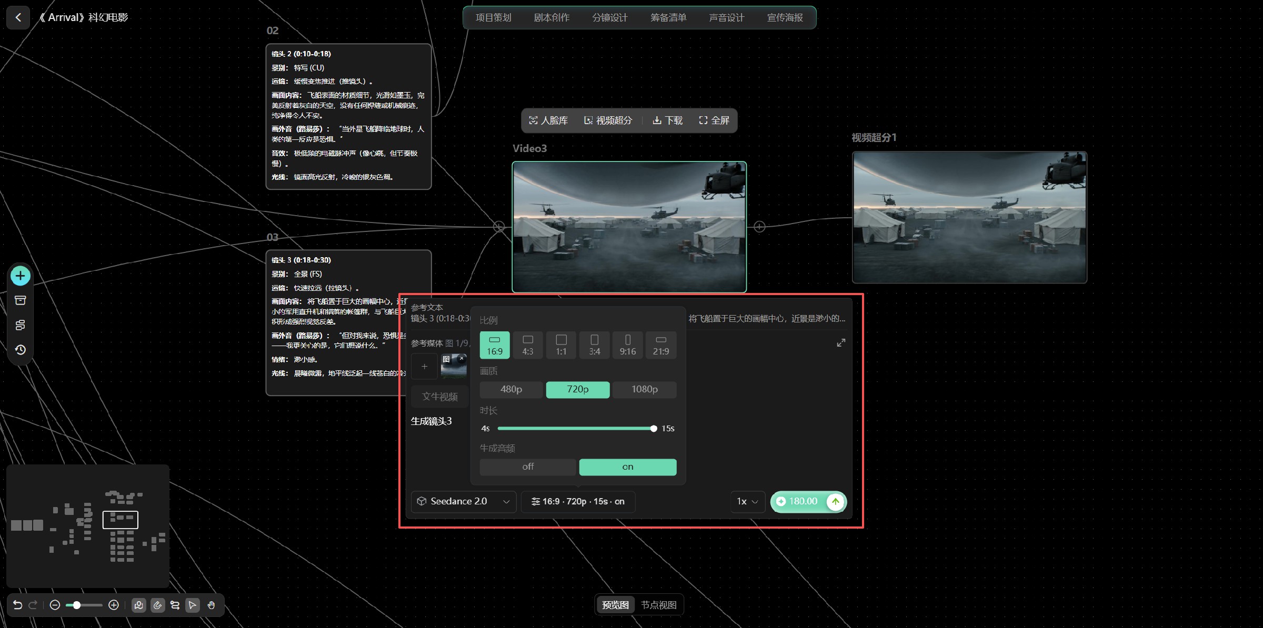Click the auto-layout route icon

(175, 605)
